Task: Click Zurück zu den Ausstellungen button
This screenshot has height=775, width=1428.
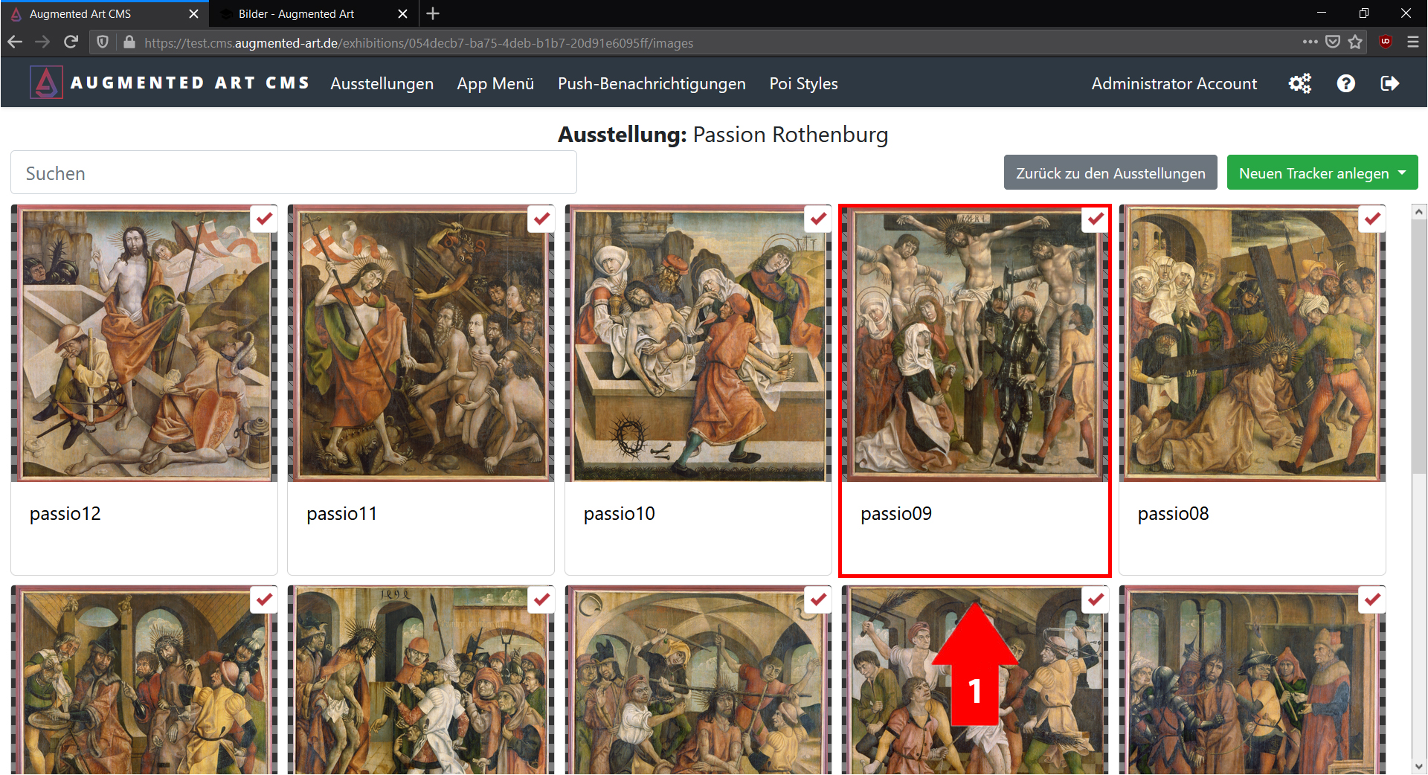Action: pos(1110,173)
